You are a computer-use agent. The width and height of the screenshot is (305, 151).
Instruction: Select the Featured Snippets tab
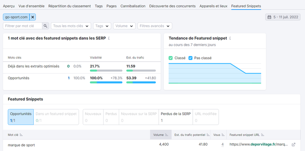(246, 6)
